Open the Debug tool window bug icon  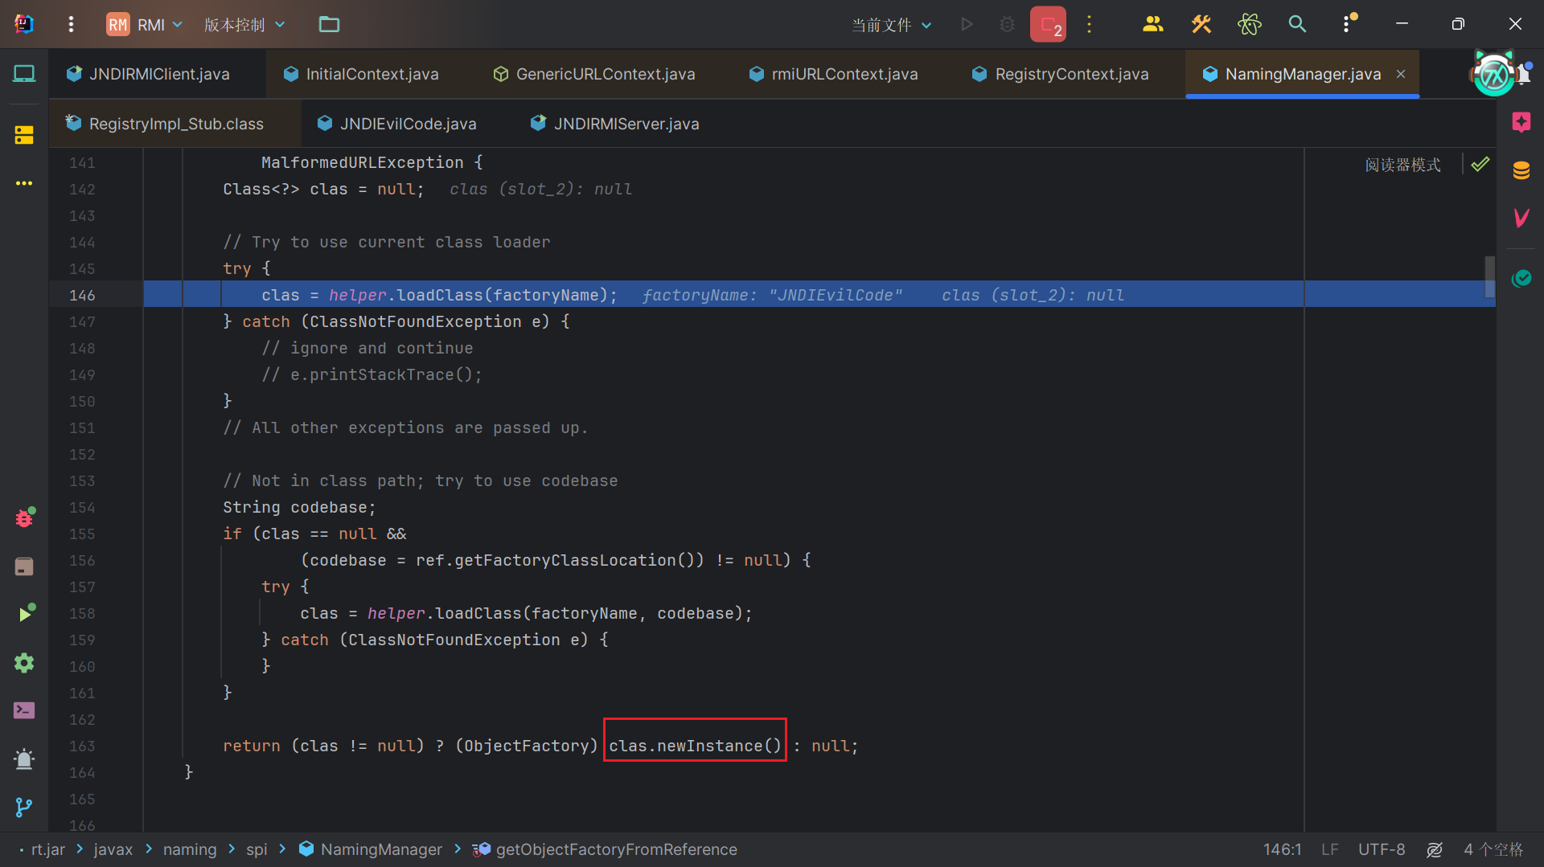click(25, 517)
